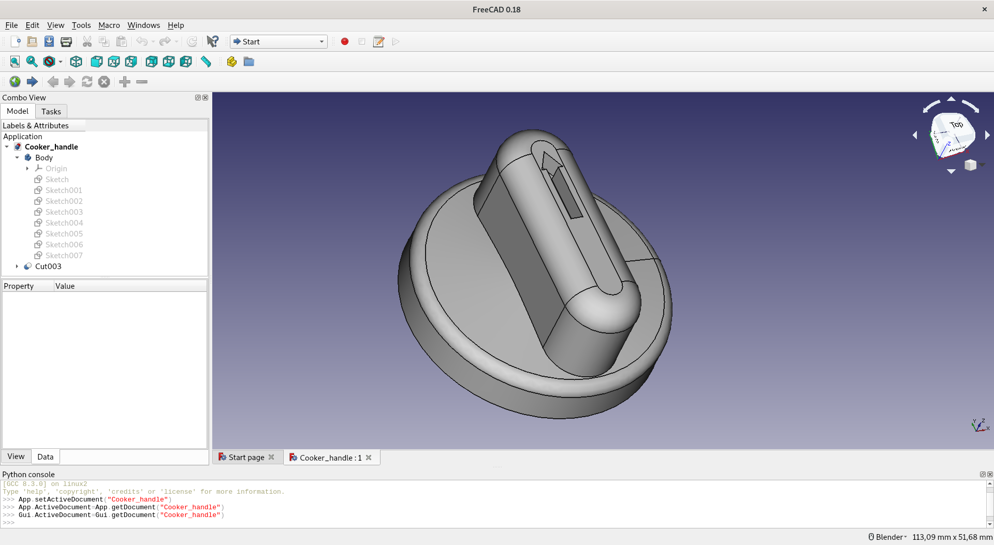The height and width of the screenshot is (545, 994).
Task: Click the web Zoom in plus icon
Action: pyautogui.click(x=125, y=82)
